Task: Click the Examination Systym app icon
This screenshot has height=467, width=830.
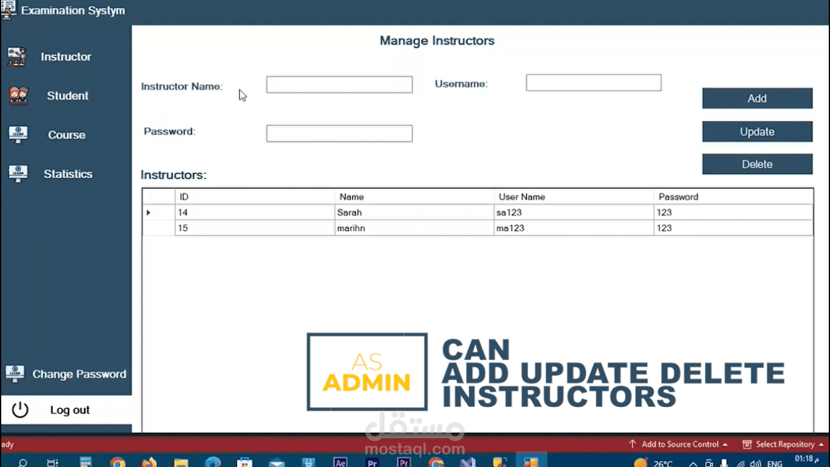Action: coord(8,10)
